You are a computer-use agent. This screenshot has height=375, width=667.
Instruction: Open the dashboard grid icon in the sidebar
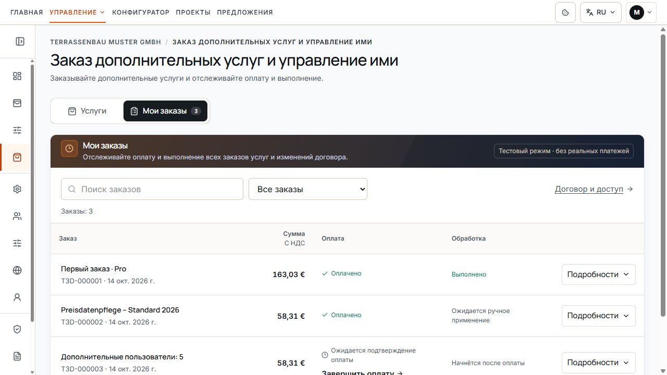point(17,76)
